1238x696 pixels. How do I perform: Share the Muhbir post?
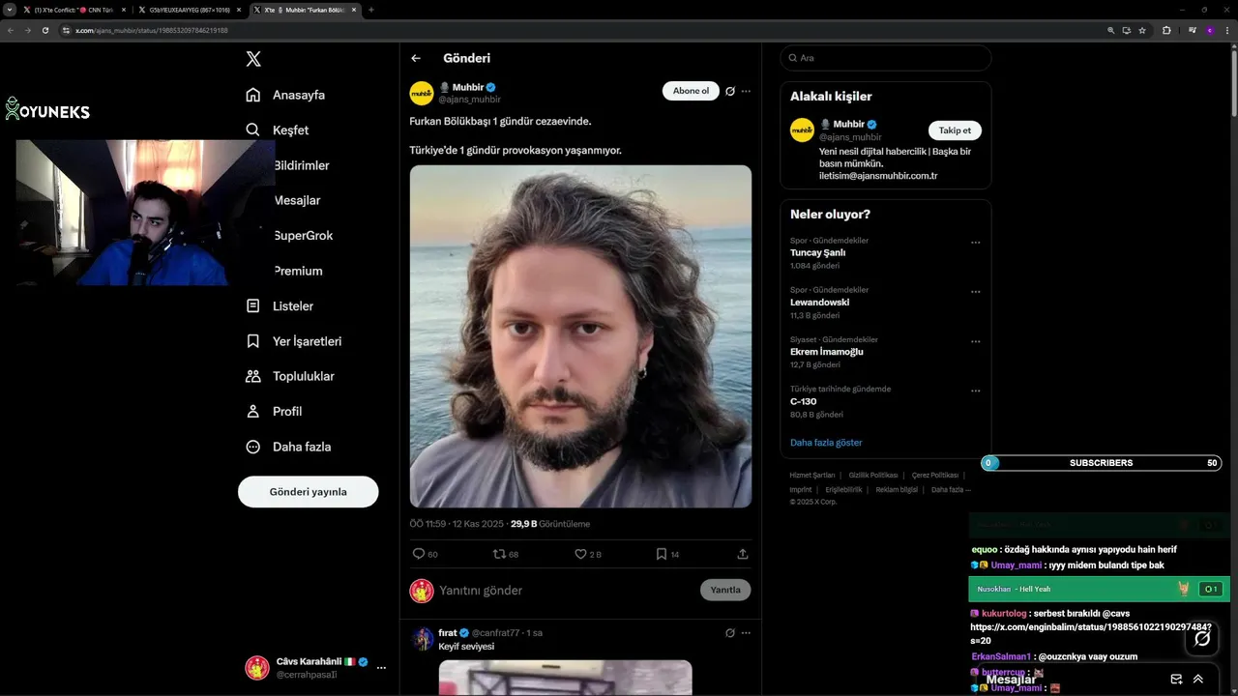[x=743, y=554]
